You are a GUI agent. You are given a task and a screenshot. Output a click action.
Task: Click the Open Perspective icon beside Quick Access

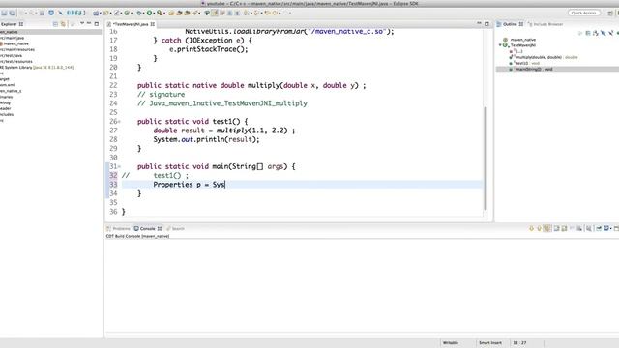pyautogui.click(x=610, y=13)
